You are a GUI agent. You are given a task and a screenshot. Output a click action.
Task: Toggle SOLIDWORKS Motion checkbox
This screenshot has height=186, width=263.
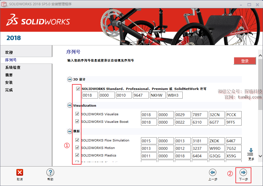tap(77, 148)
